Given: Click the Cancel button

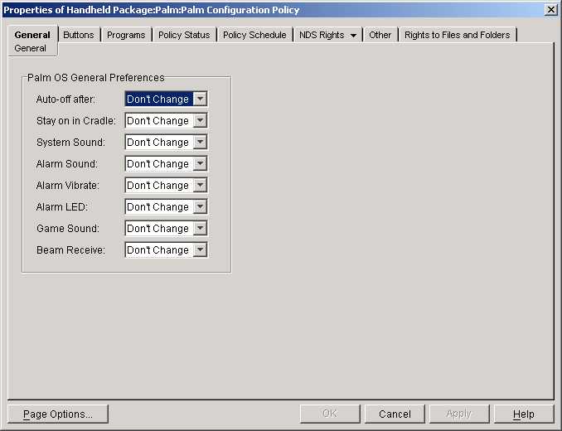Looking at the screenshot, I should point(395,414).
